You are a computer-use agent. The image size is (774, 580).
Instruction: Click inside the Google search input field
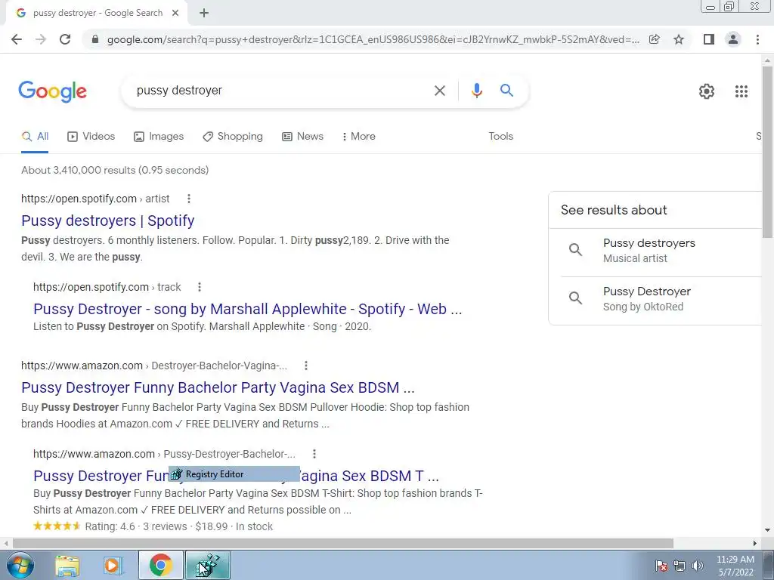coord(279,91)
